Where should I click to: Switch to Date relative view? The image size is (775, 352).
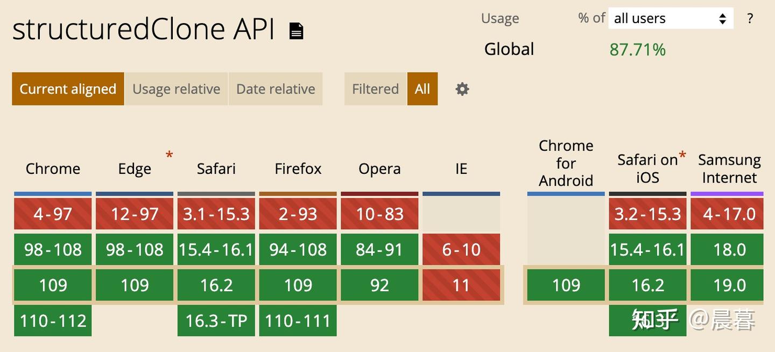[x=276, y=89]
